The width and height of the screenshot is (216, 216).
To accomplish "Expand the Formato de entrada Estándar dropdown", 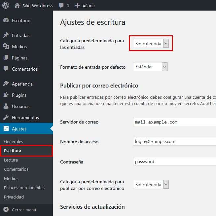I will (150, 67).
